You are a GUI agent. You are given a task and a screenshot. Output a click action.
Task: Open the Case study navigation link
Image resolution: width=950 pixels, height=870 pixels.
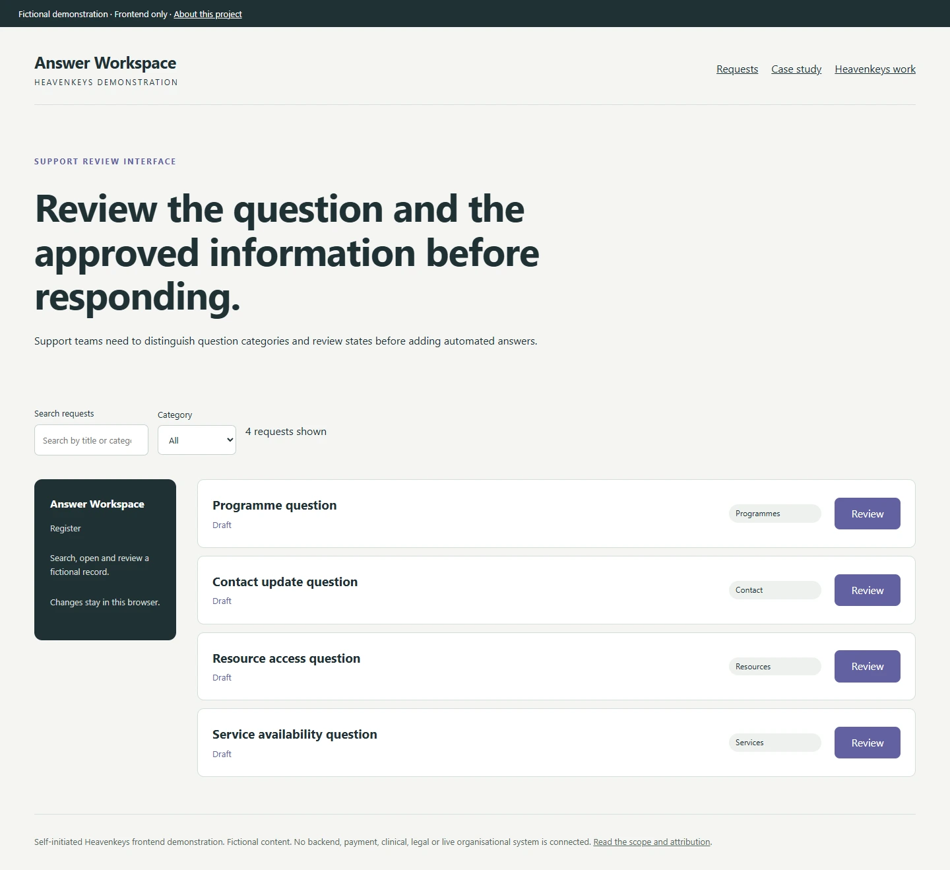click(796, 69)
